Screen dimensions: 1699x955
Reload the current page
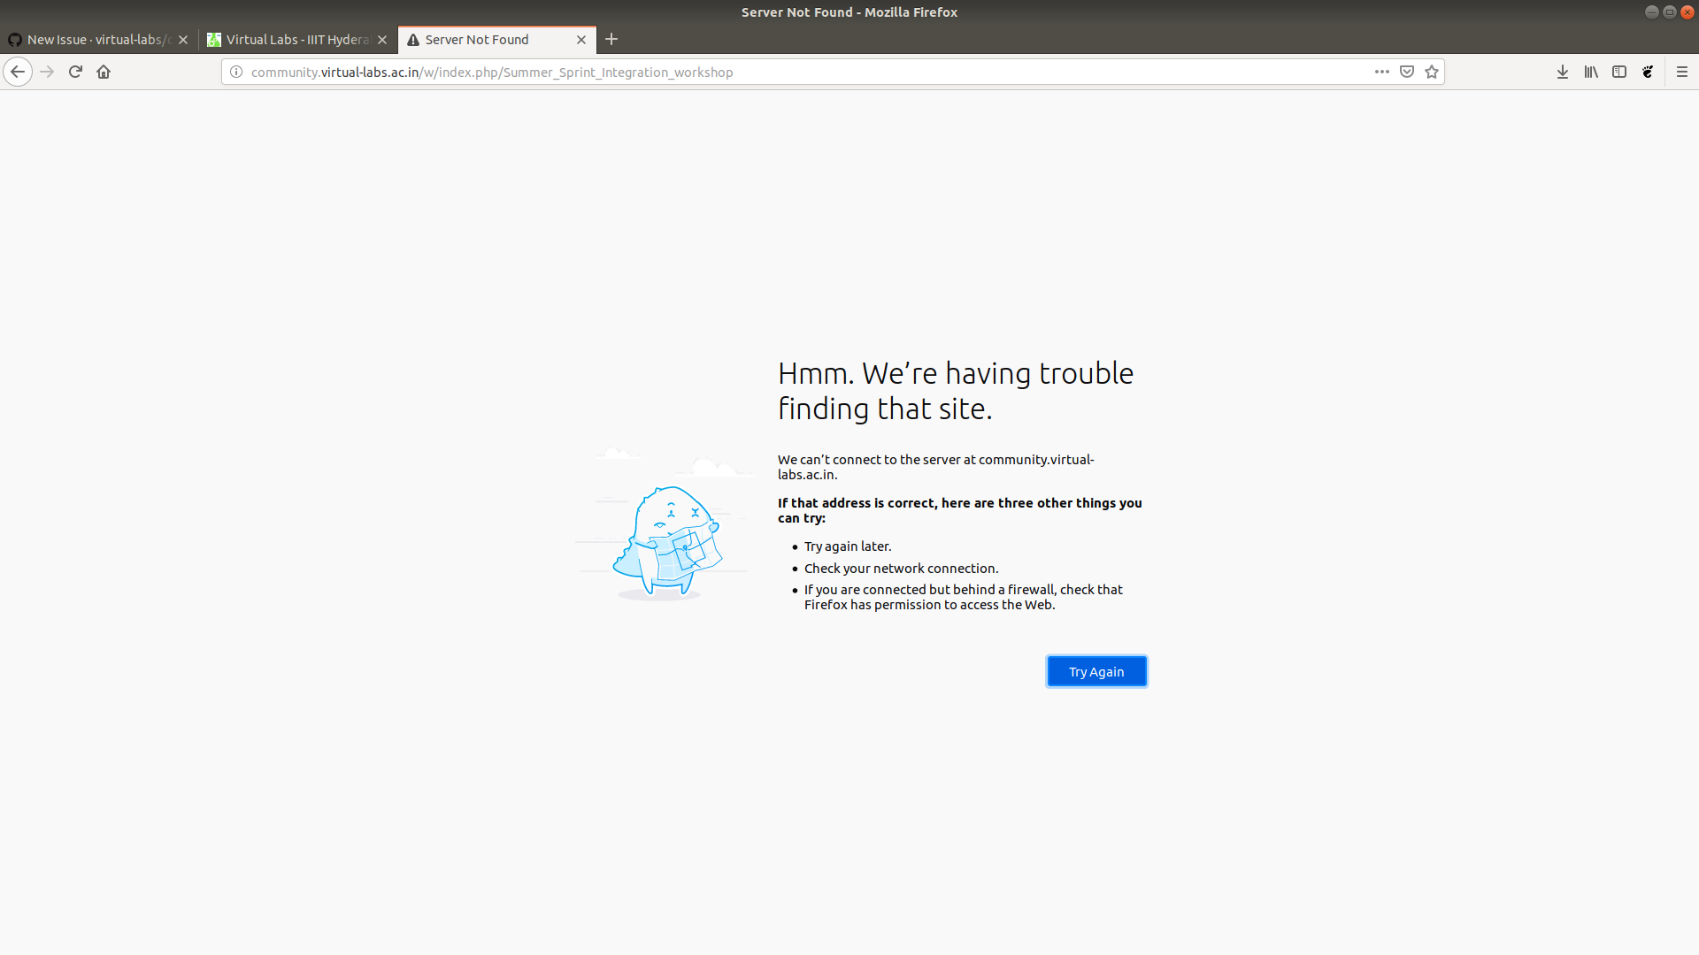point(75,72)
